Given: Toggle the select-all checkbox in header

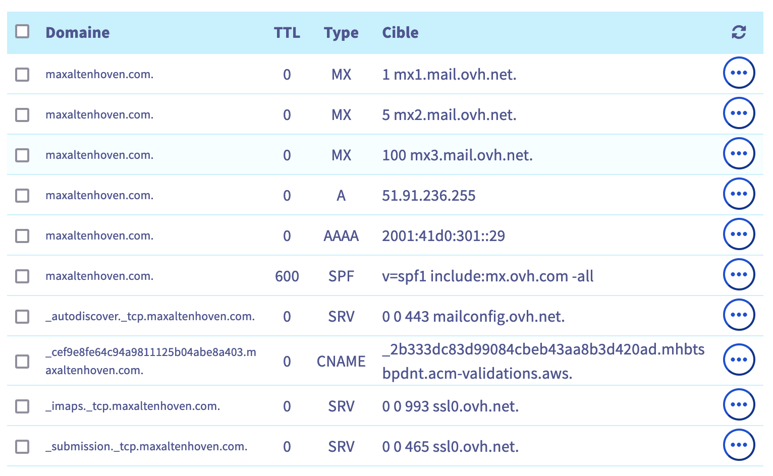Looking at the screenshot, I should coord(22,31).
